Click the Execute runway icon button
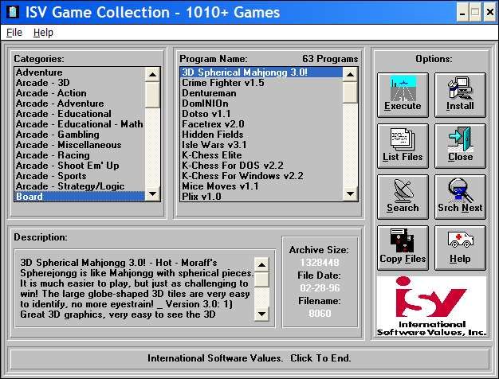499x379 pixels. [403, 95]
